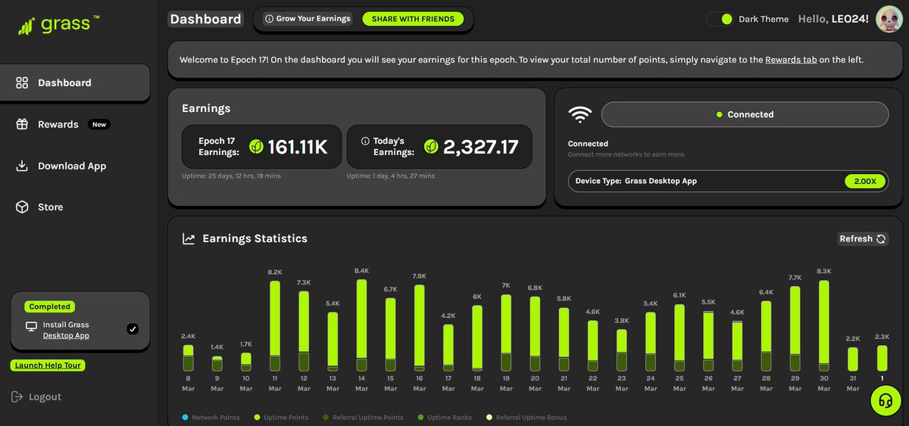Open the Desktop App link
The height and width of the screenshot is (426, 909).
tap(66, 335)
